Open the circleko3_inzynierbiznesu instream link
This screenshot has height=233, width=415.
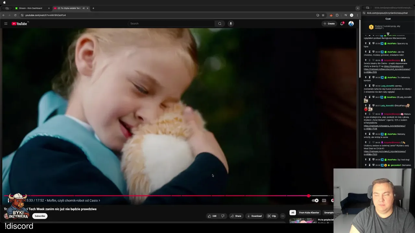click(385, 153)
